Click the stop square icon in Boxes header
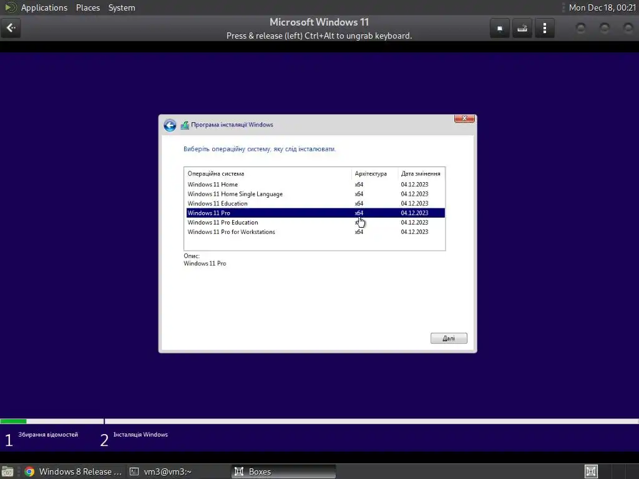Image resolution: width=639 pixels, height=479 pixels. pyautogui.click(x=500, y=28)
